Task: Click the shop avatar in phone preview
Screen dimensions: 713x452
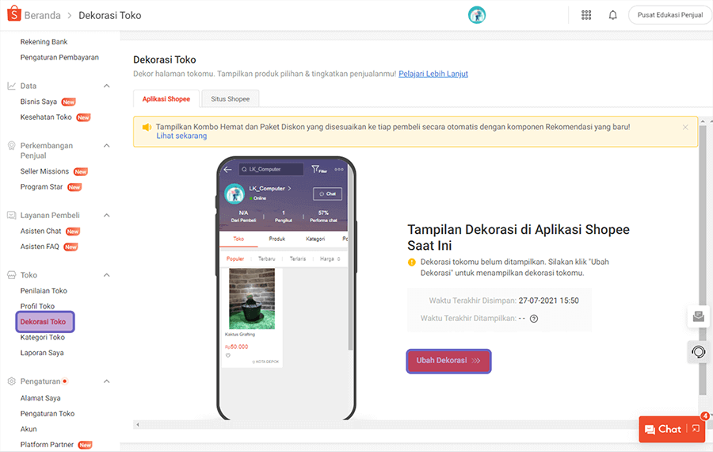Action: (234, 193)
